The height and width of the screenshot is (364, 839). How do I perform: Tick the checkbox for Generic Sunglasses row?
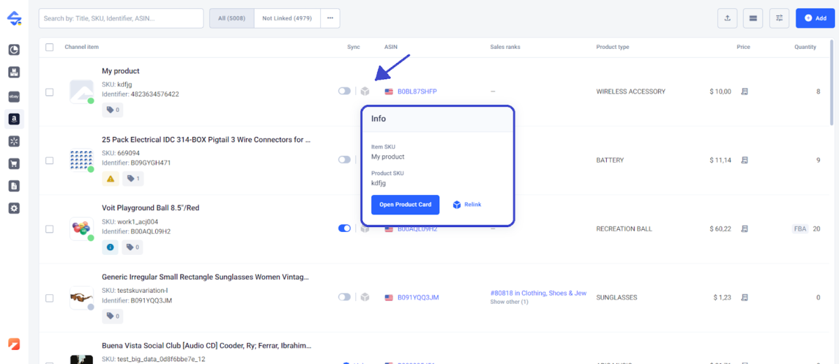pos(49,298)
